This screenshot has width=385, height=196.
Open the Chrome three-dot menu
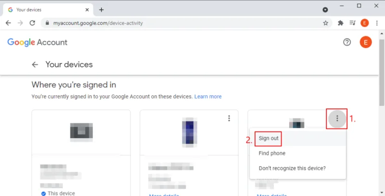point(377,23)
